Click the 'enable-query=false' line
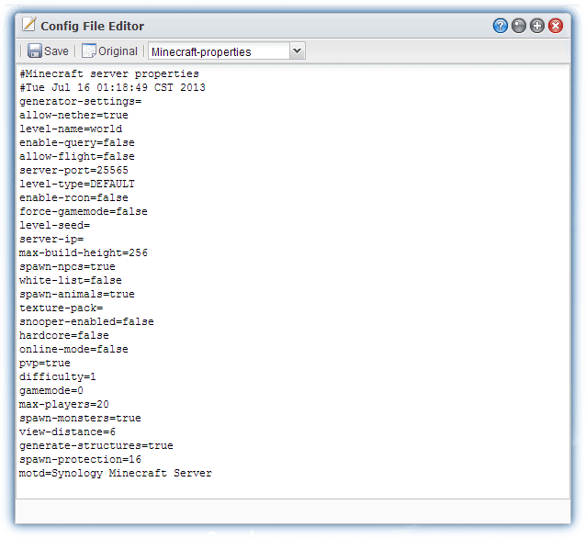This screenshot has height=538, width=585. coord(77,143)
